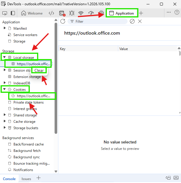Switch to the Console drawer tab
The image size is (181, 183).
(x=9, y=179)
